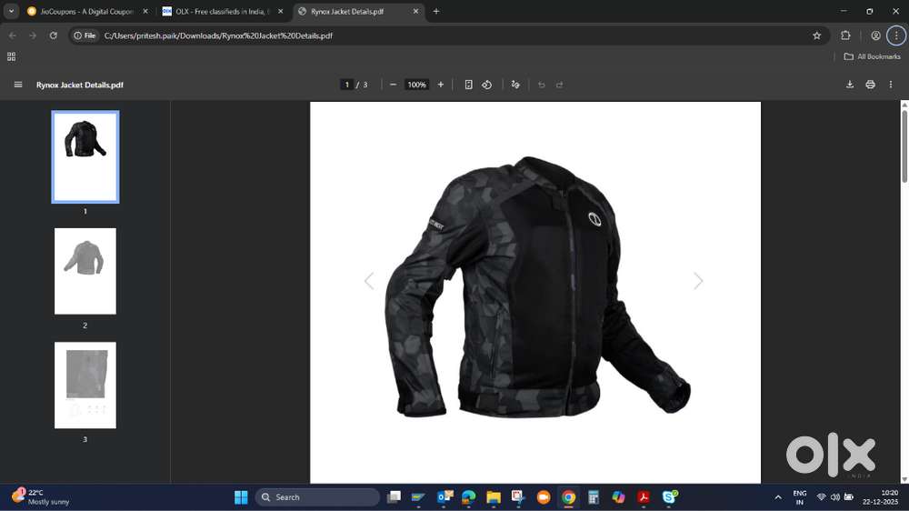Viewport: 909px width, 511px height.
Task: Download the Rynox Jacket Details PDF
Action: [x=850, y=85]
